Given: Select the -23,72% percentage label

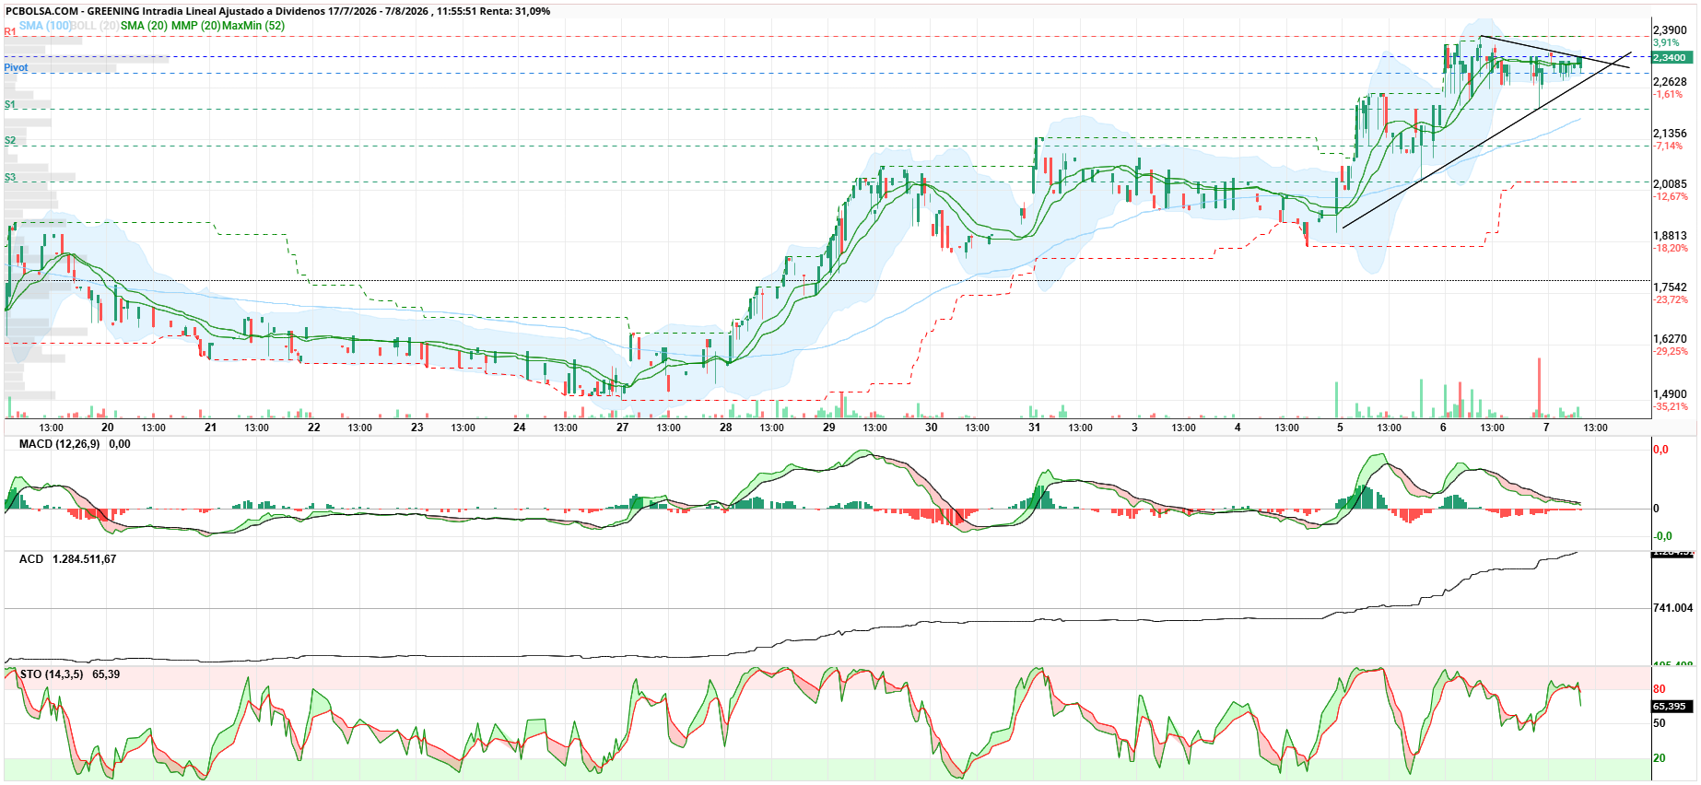Looking at the screenshot, I should pos(1671,300).
